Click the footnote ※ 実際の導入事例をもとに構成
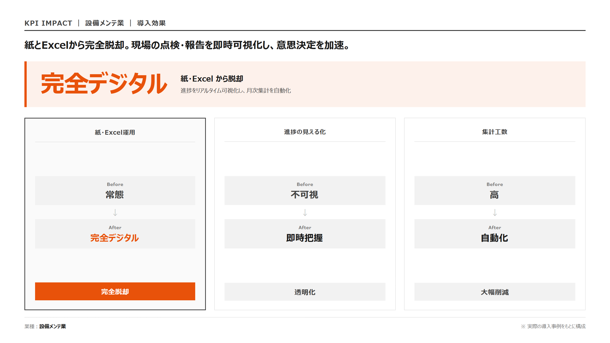 553,326
